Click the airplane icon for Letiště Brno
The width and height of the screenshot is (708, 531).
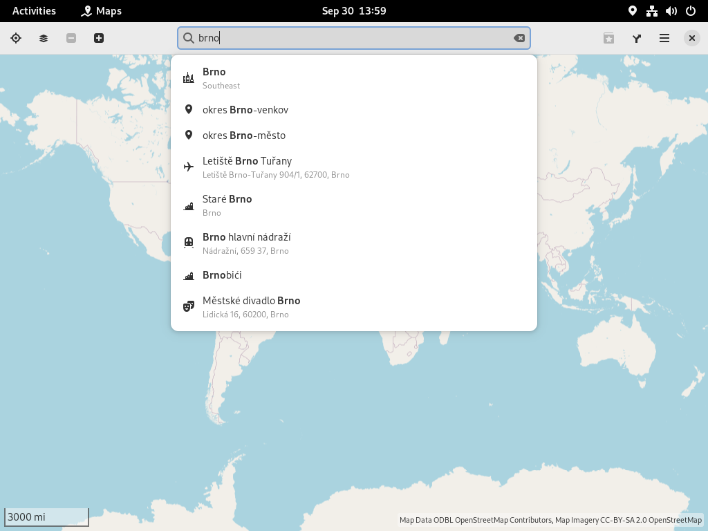pyautogui.click(x=189, y=167)
